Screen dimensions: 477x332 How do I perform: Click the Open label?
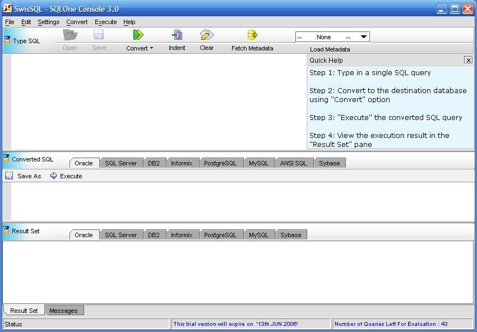tap(70, 48)
